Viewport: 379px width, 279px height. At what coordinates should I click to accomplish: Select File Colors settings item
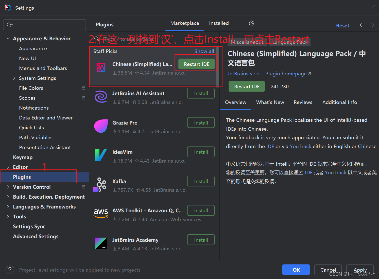pos(31,88)
